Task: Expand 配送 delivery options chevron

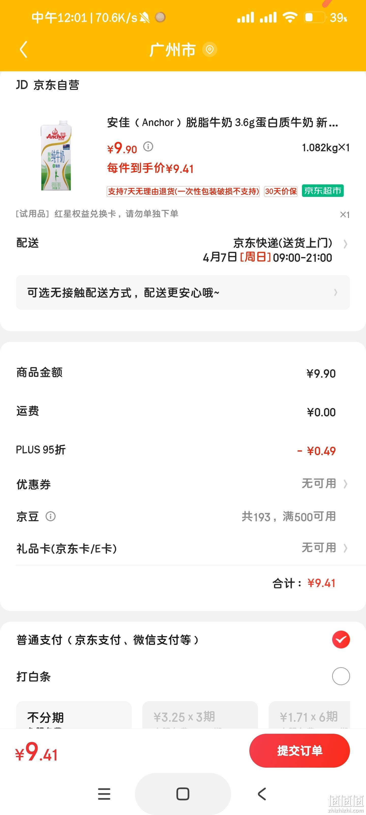Action: pyautogui.click(x=345, y=244)
